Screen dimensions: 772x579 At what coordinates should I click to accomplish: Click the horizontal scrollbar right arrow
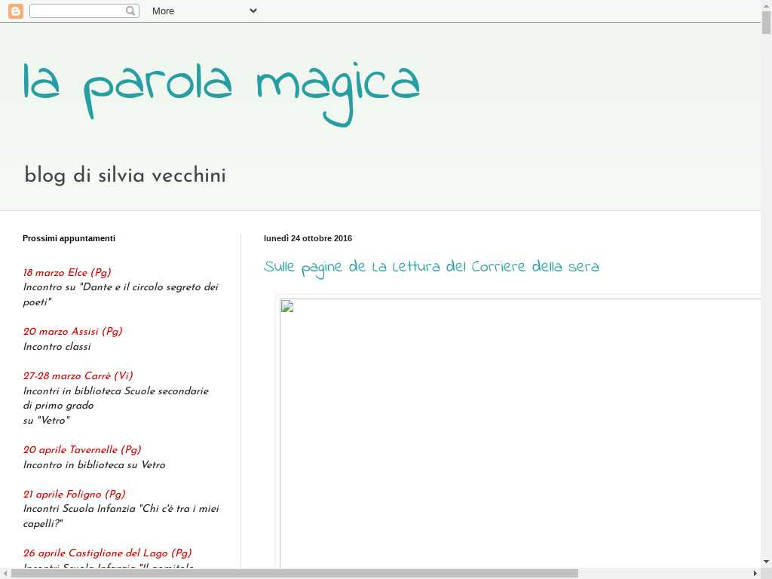pyautogui.click(x=755, y=574)
